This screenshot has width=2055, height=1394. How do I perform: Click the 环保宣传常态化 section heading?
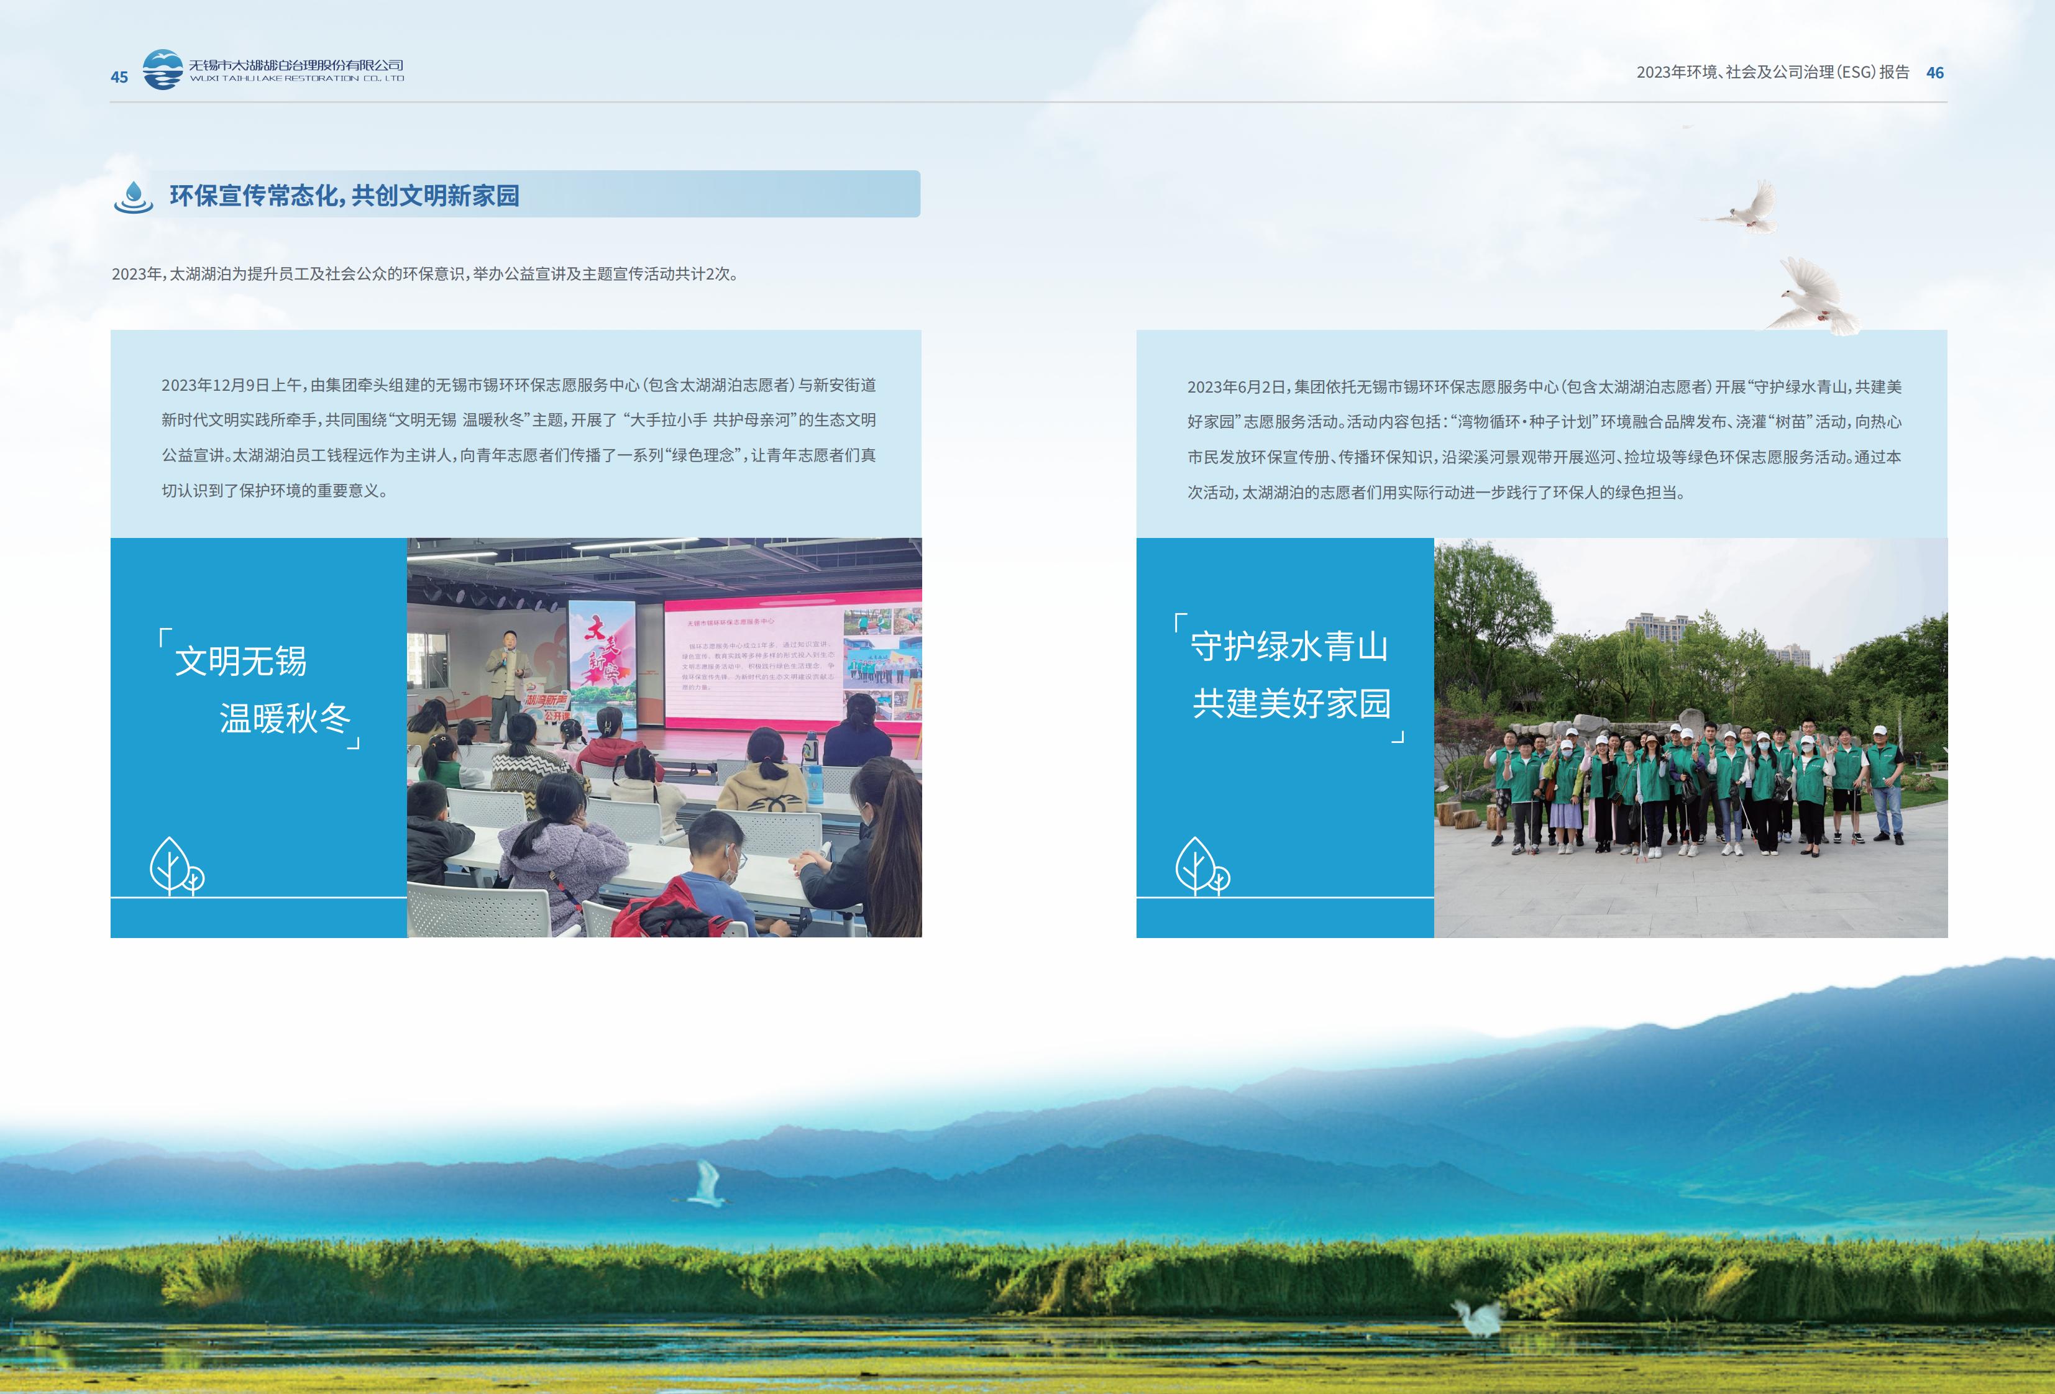344,195
